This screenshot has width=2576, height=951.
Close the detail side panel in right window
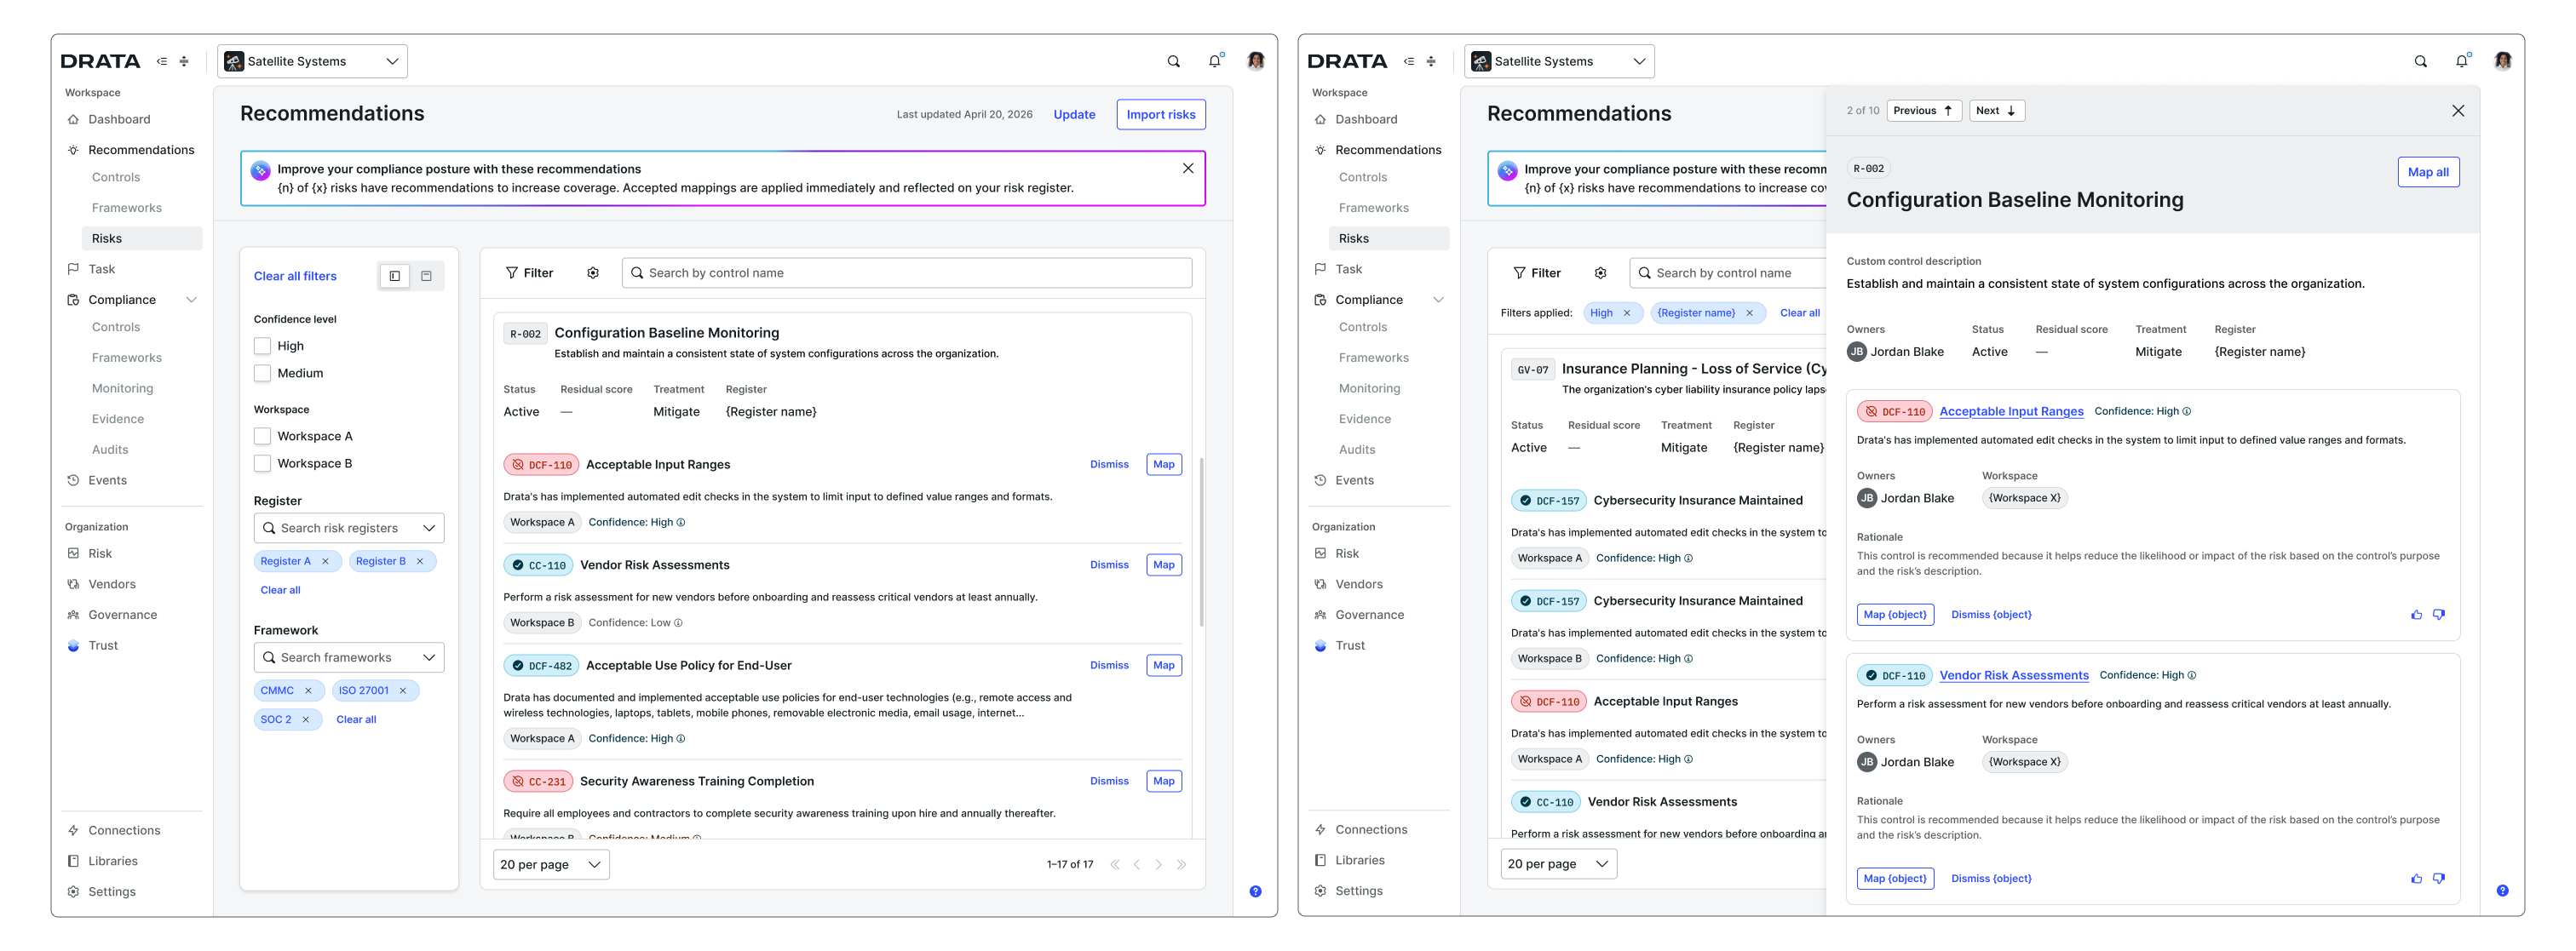coord(2458,111)
